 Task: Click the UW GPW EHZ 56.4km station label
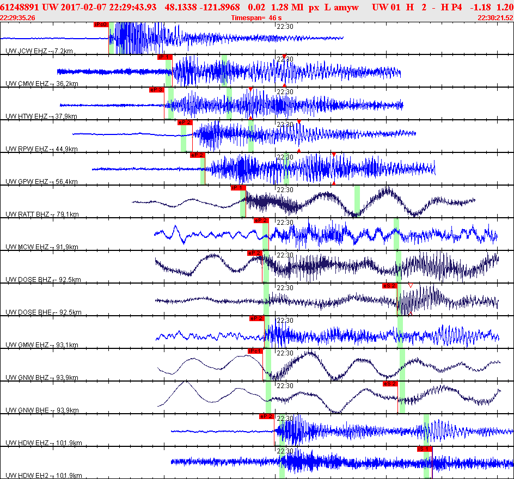41,181
